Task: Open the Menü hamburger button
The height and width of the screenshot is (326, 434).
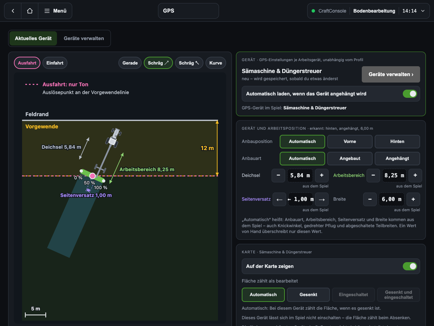Action: pyautogui.click(x=55, y=11)
